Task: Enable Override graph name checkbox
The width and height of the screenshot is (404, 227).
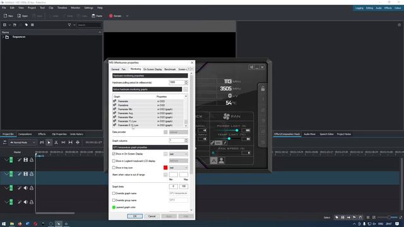Action: 114,194
